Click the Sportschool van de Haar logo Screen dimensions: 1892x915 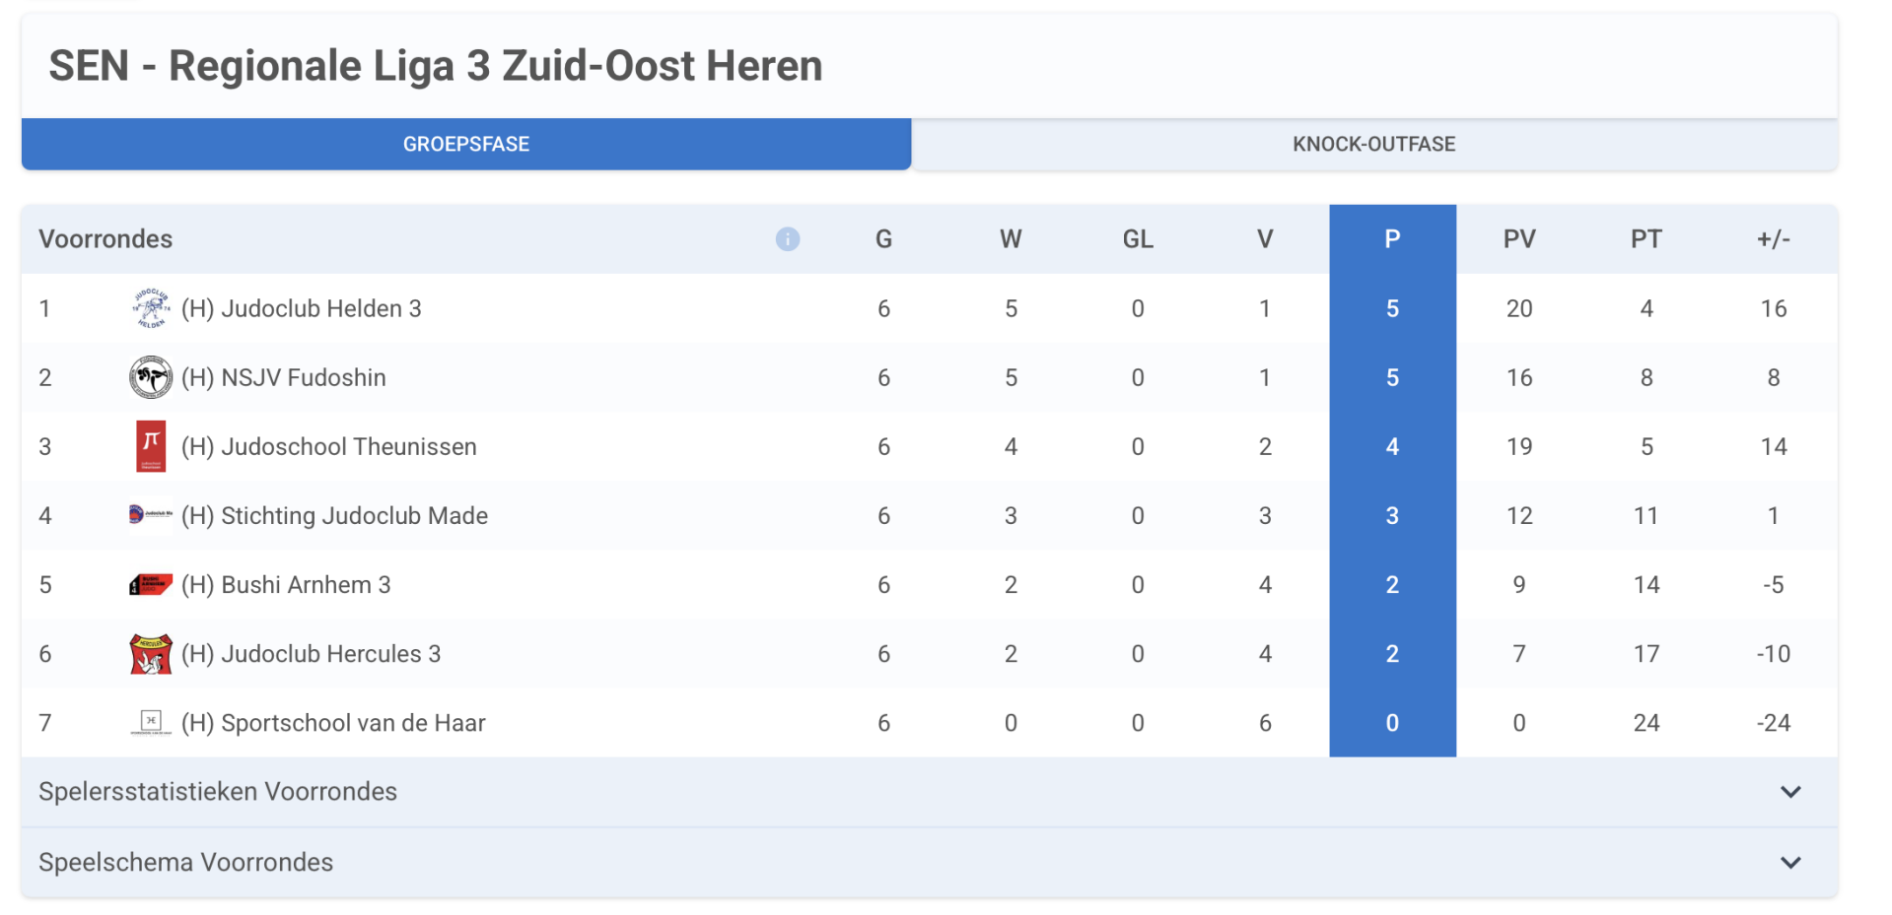tap(151, 722)
